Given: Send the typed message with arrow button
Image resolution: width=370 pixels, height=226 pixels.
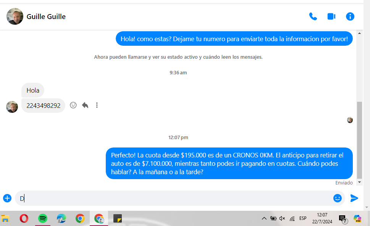Looking at the screenshot, I should tap(354, 198).
